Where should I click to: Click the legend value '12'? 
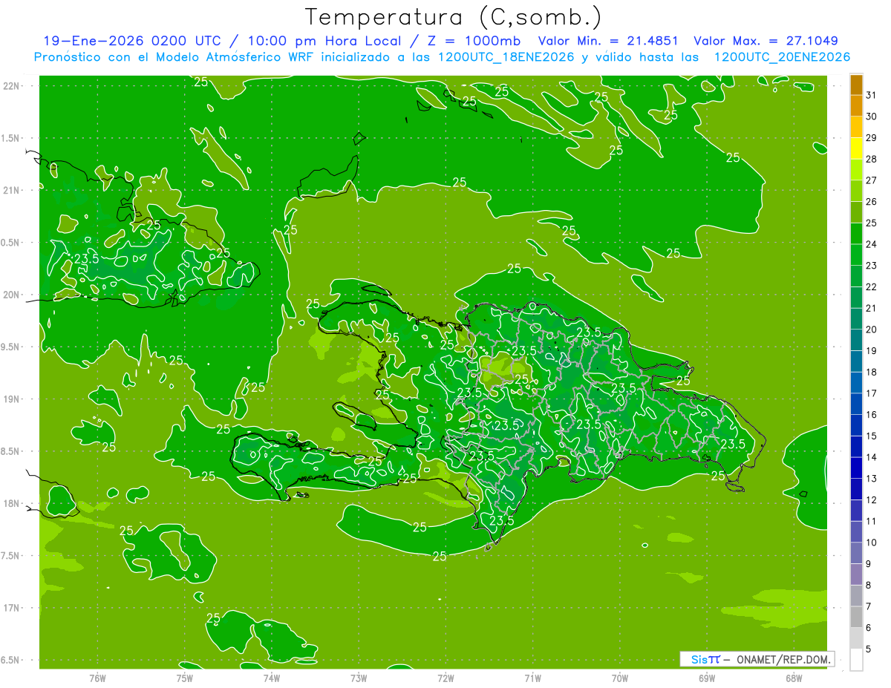point(872,499)
